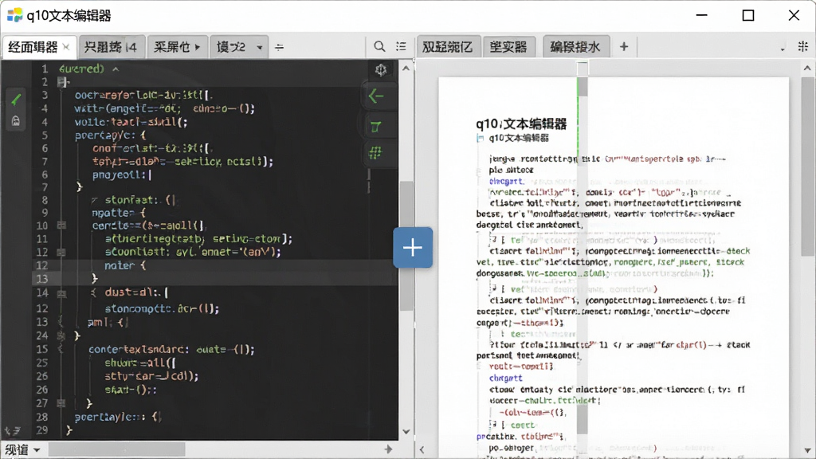Open the 双廷驼亿 tab
Image resolution: width=816 pixels, height=459 pixels.
[448, 47]
